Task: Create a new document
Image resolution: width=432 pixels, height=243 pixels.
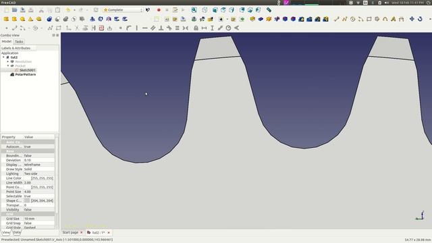Action: click(6, 10)
